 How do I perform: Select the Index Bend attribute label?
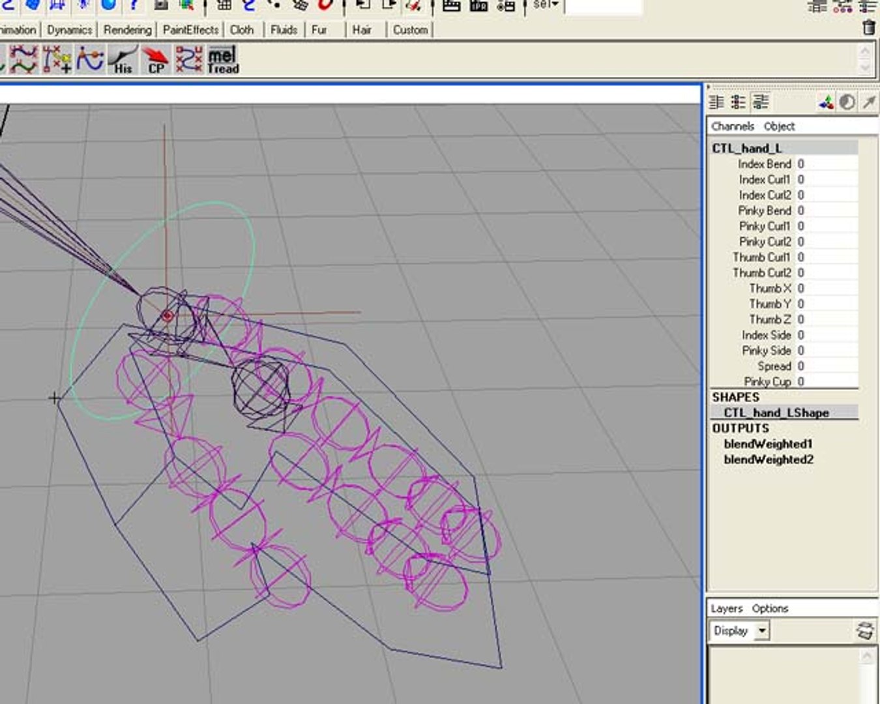point(764,164)
